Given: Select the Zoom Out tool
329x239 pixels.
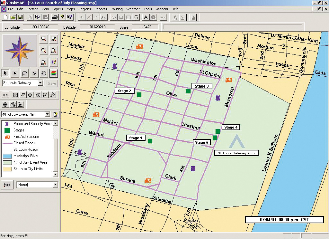Looking at the screenshot, I should pos(44,50).
